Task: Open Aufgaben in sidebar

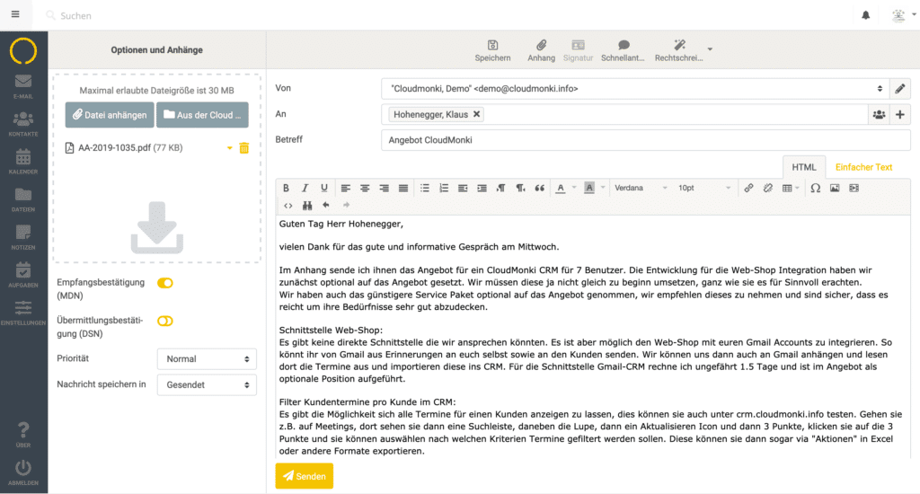Action: (x=23, y=275)
